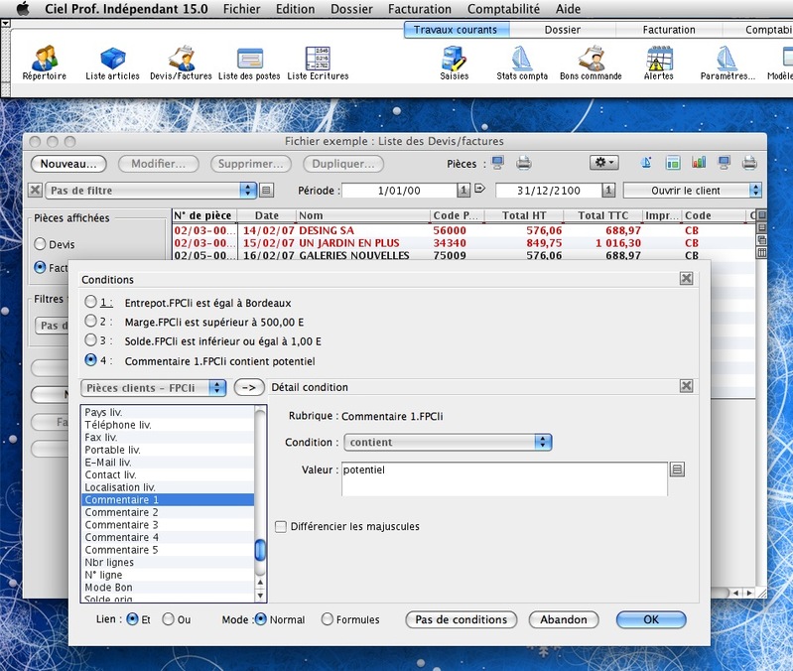Select the UN JARDIN EN PLUS row

pyautogui.click(x=463, y=243)
